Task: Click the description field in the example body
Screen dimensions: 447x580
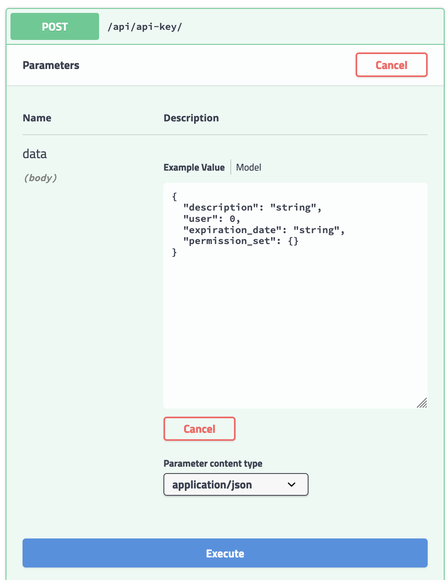Action: [x=213, y=207]
